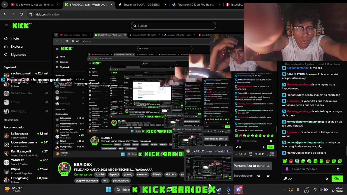Click the share icon beside Espectadores
The image size is (347, 195).
(258, 176)
